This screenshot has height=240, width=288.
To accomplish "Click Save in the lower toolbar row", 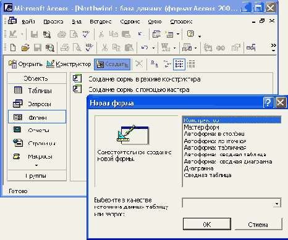I will (x=38, y=48).
